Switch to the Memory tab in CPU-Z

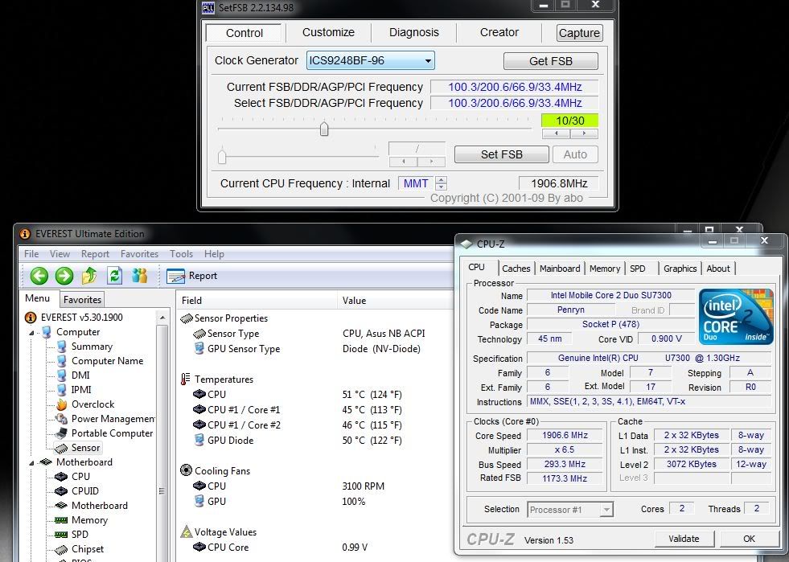[604, 269]
